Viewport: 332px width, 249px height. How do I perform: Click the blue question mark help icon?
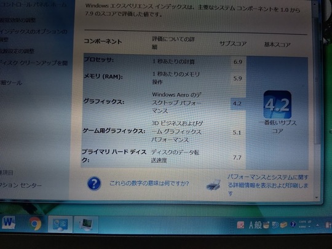(x=94, y=183)
